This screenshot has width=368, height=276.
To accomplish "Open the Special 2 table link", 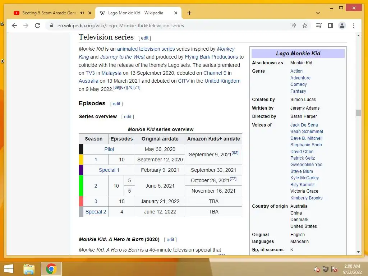I will click(96, 212).
